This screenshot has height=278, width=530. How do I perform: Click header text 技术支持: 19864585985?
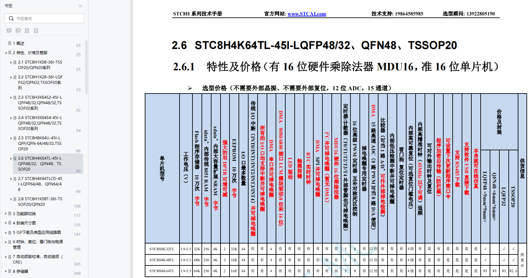pos(397,14)
